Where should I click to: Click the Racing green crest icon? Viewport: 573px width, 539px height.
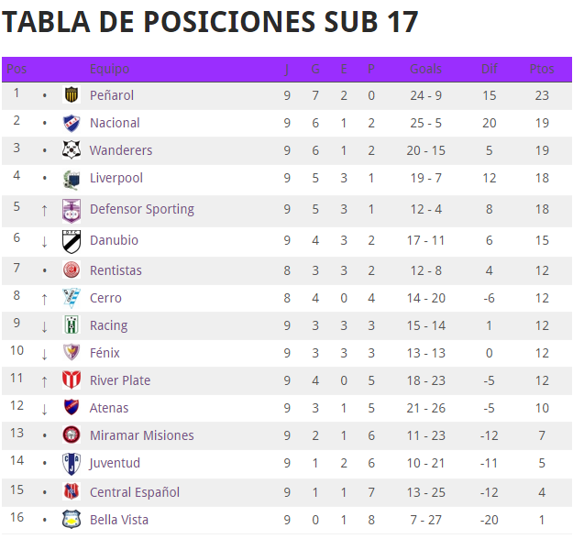(72, 325)
